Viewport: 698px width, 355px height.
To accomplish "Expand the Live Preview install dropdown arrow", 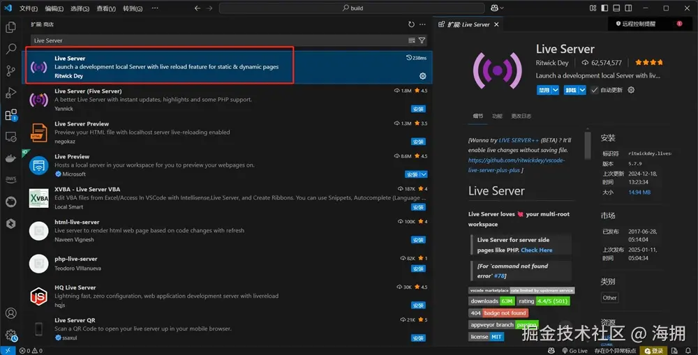I will click(424, 174).
